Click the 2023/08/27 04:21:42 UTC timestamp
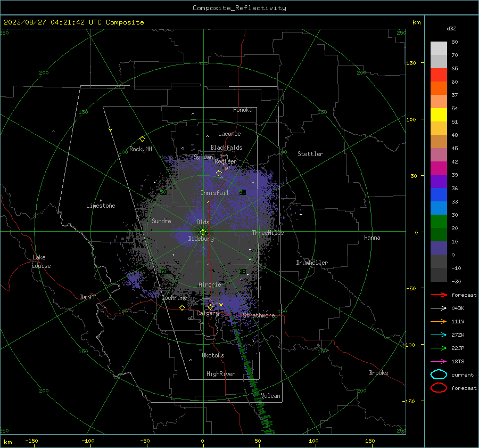The width and height of the screenshot is (479, 448). click(x=53, y=22)
